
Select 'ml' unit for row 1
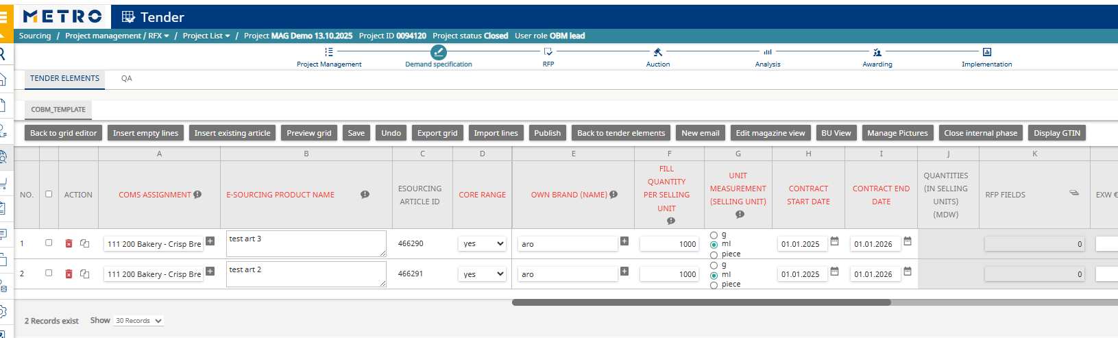click(714, 245)
